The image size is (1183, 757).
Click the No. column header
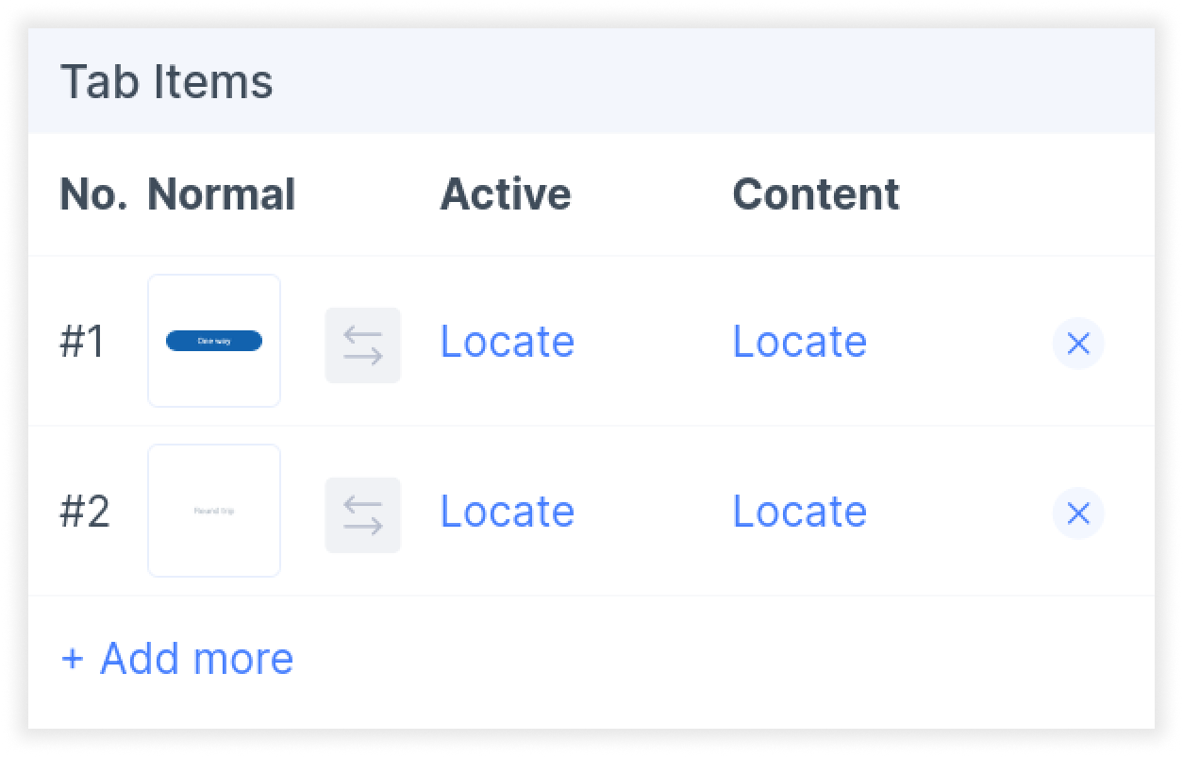click(93, 194)
